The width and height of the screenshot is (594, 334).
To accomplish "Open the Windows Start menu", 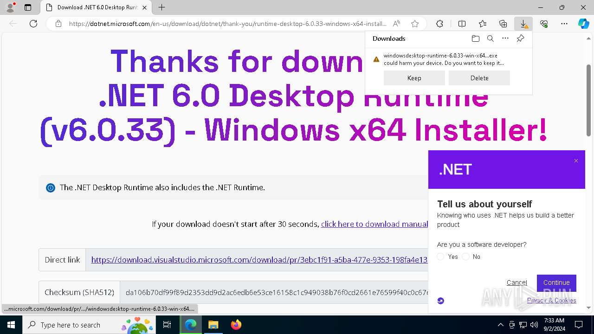I will (11, 325).
